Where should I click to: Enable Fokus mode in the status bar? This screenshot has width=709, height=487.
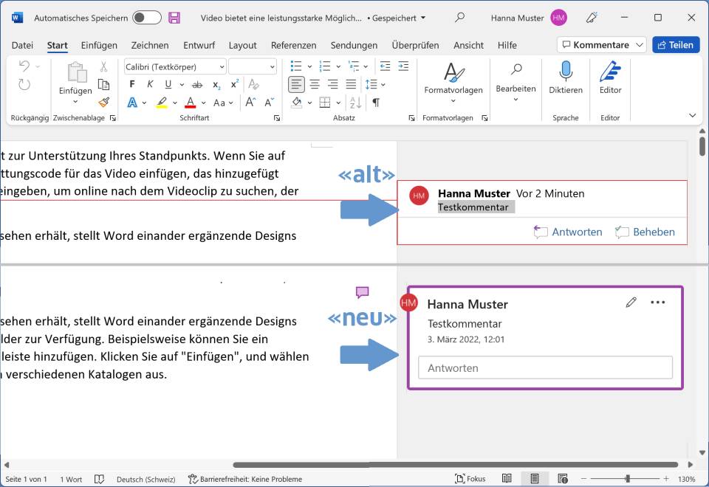coord(470,478)
